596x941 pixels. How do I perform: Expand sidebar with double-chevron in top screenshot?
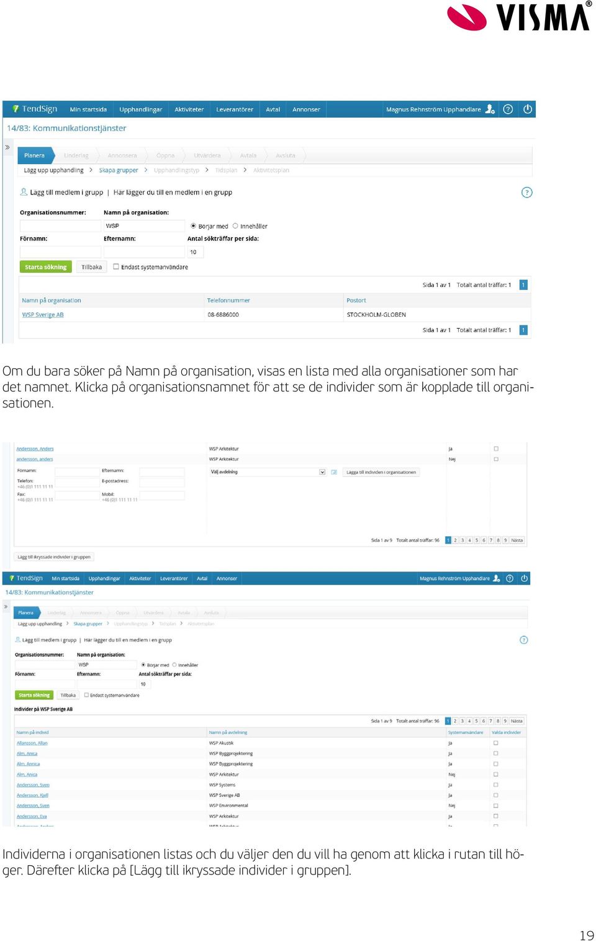(7, 148)
